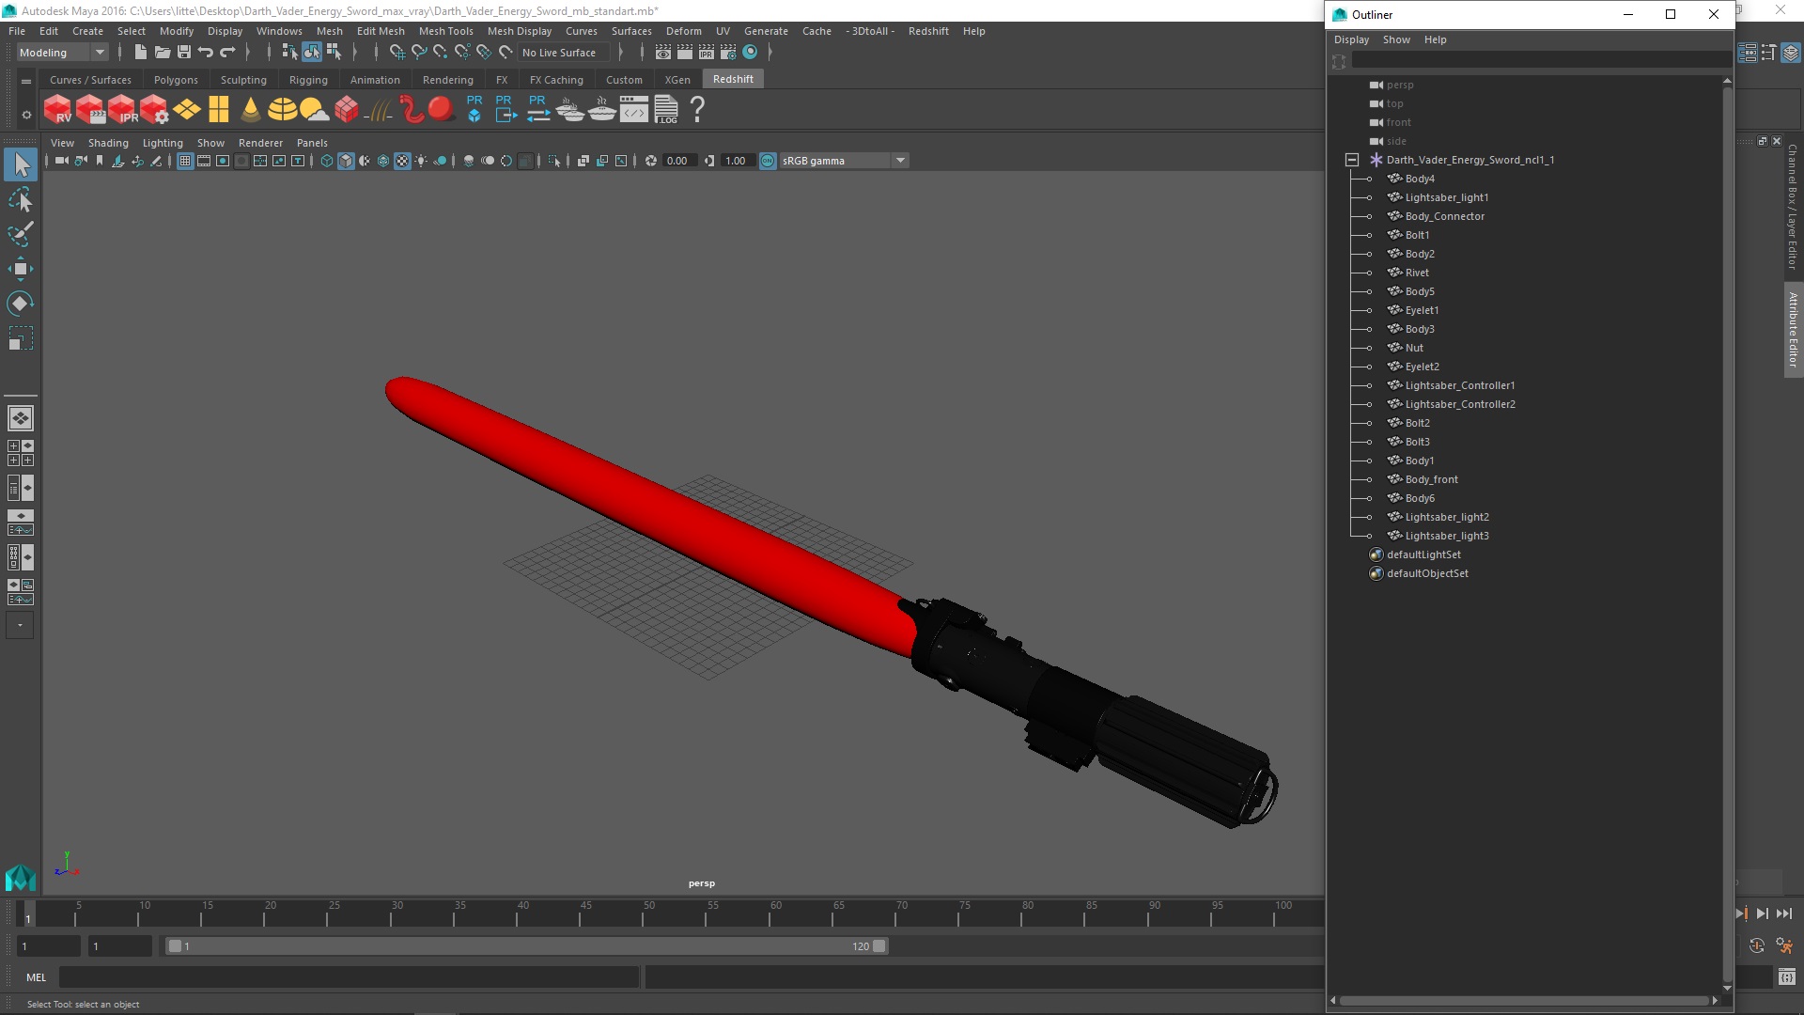
Task: Open the vertical Attribute Editor tab
Action: coord(1793,329)
